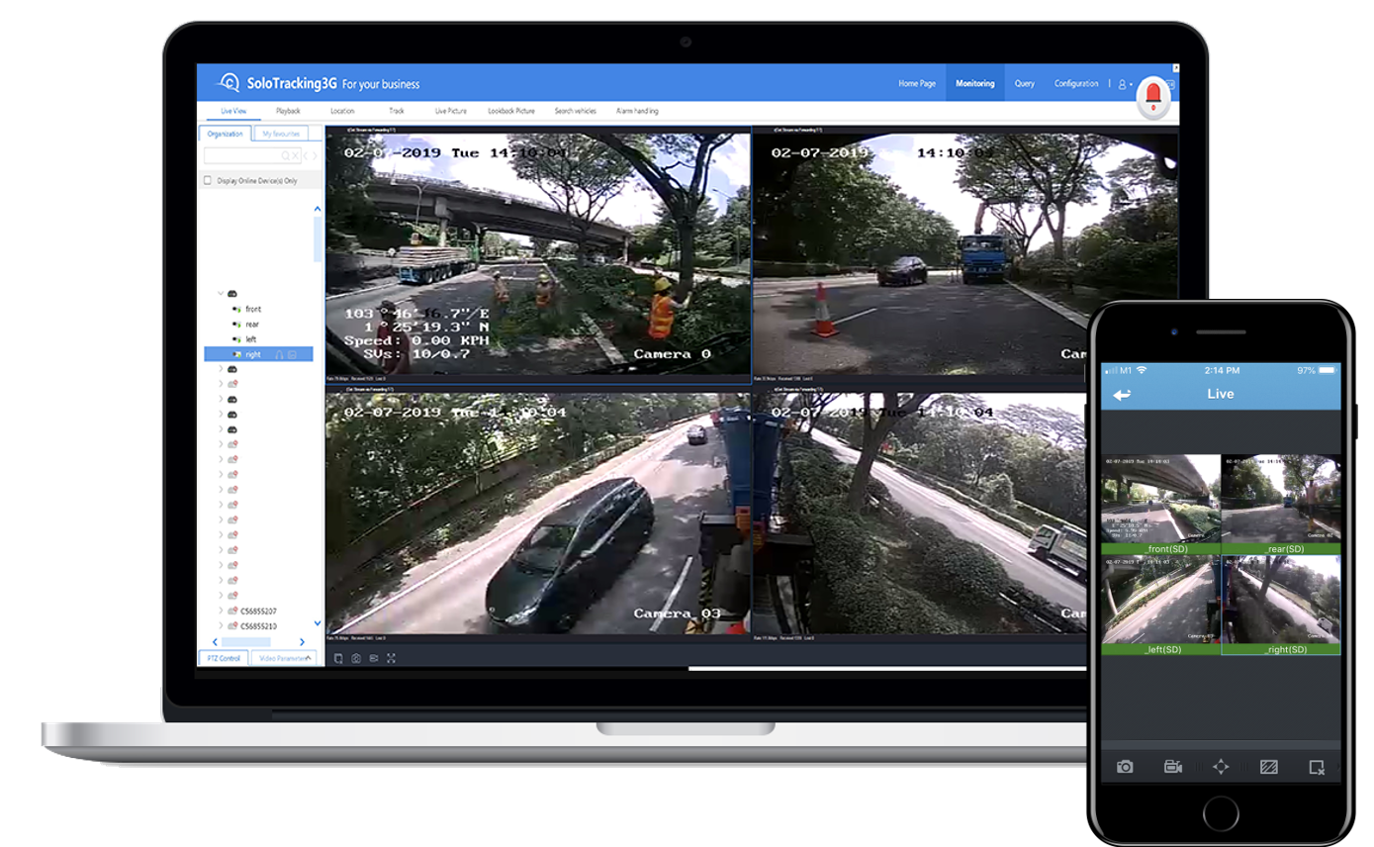Tap the _left(SD) video thumbnail on the phone

pos(1161,606)
